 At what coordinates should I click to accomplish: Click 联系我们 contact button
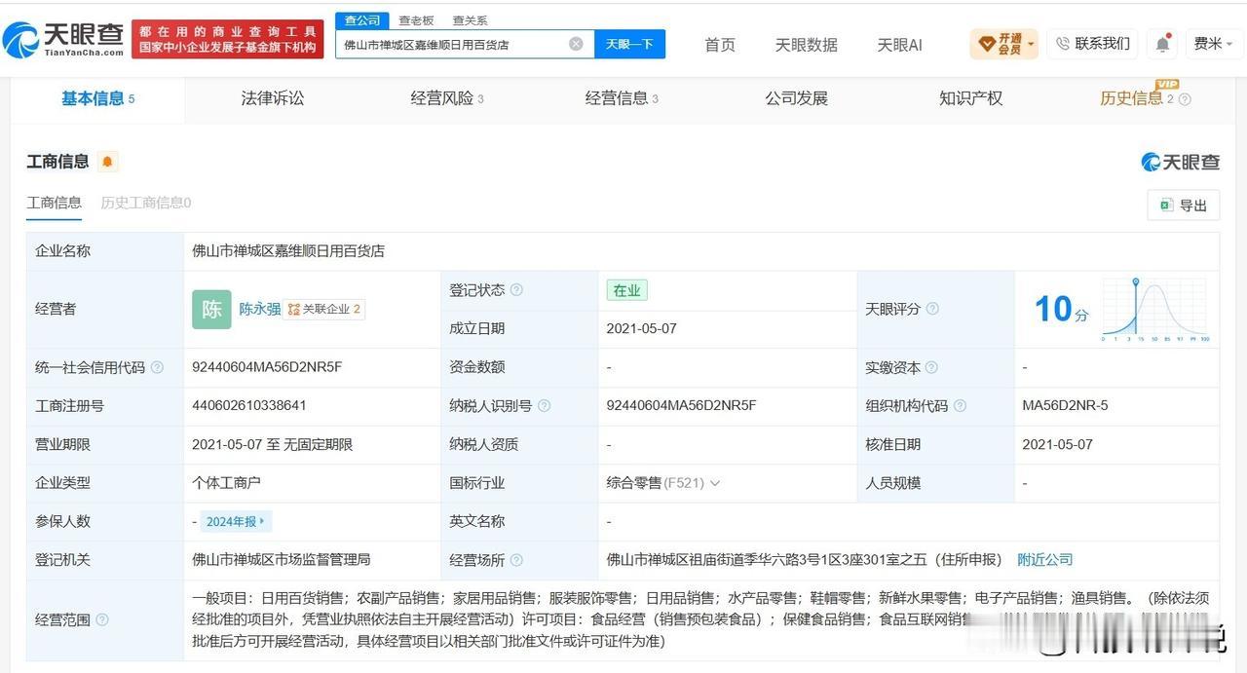point(1093,44)
